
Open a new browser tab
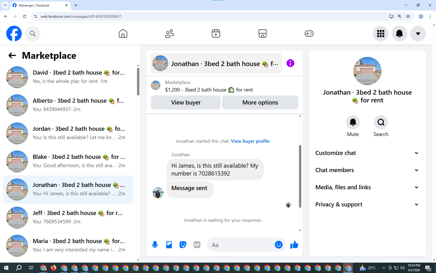click(x=76, y=5)
